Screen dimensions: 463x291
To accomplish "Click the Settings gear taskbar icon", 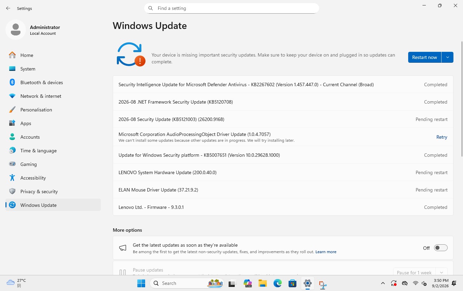I will [x=308, y=283].
